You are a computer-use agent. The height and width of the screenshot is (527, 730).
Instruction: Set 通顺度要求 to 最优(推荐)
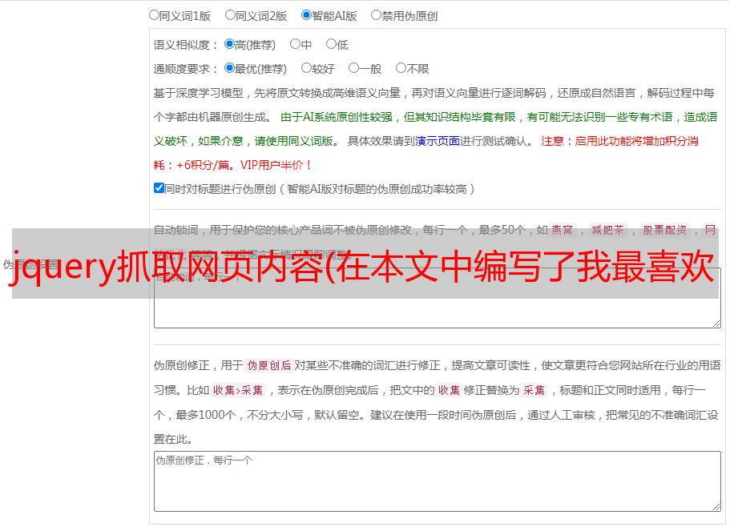coord(229,68)
